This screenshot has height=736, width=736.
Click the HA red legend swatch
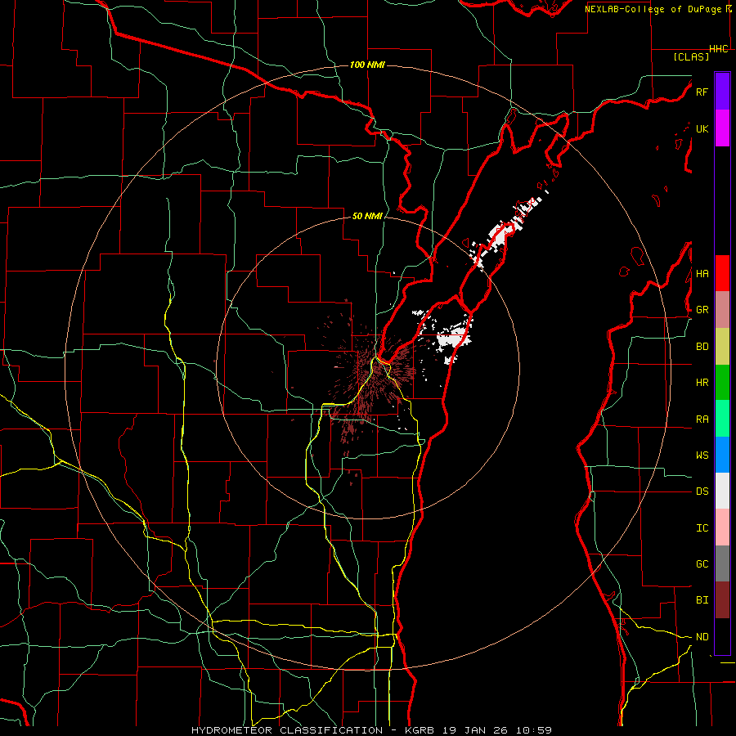point(722,273)
